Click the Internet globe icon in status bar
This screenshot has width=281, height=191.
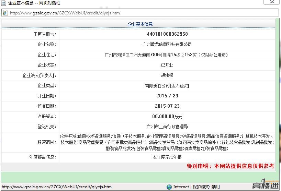point(169,187)
